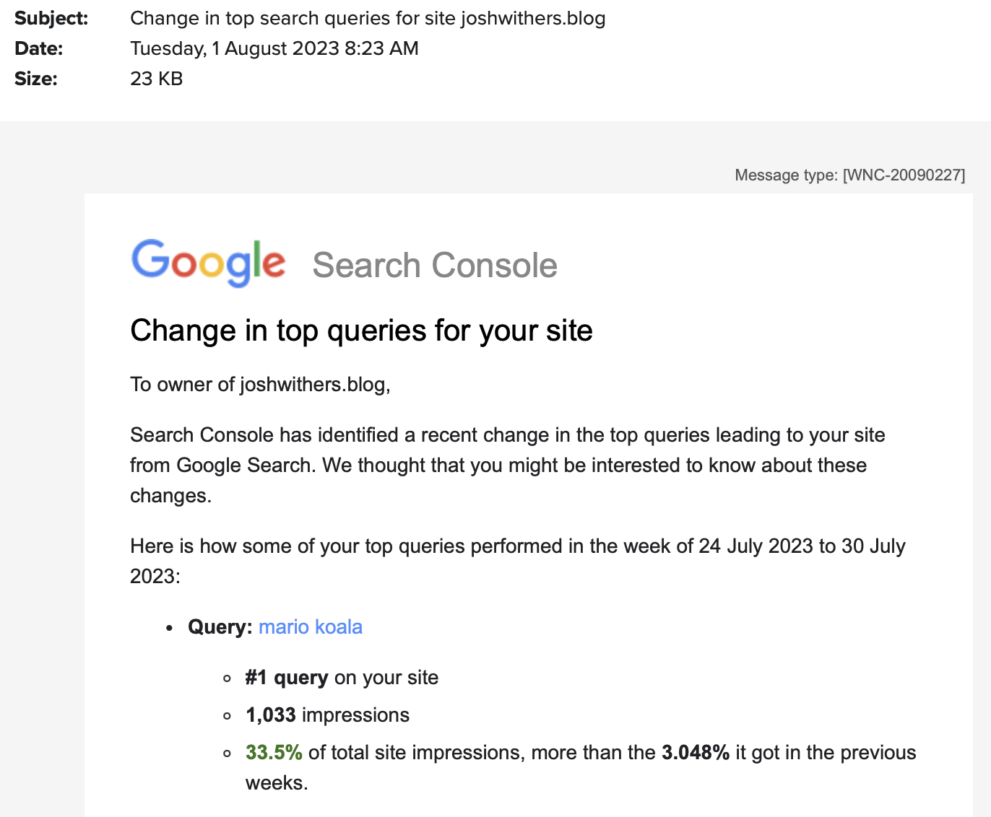Click the Subject field label
Image resolution: width=991 pixels, height=817 pixels.
tap(51, 18)
